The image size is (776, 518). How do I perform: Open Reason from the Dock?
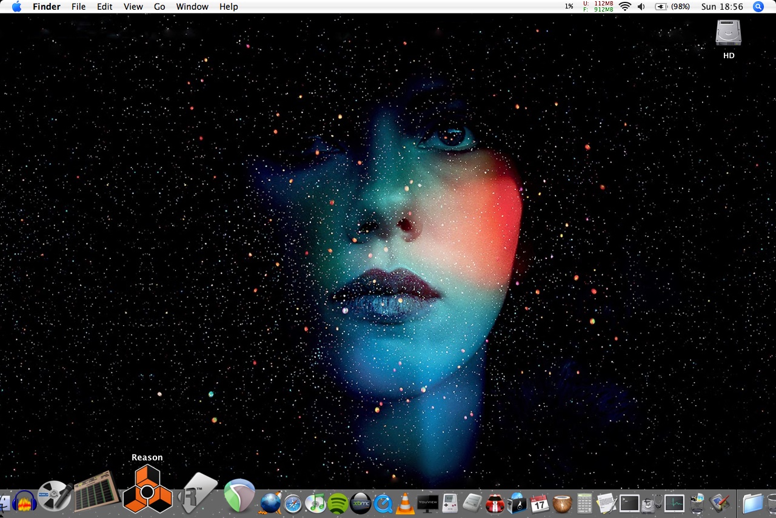[146, 491]
